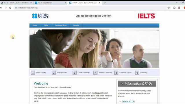Image resolution: width=185 pixels, height=104 pixels.
Task: Reload the page with the refresh icon
Action: (10, 8)
